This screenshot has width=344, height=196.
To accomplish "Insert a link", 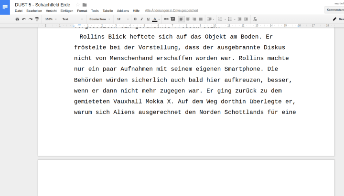I will [x=166, y=19].
